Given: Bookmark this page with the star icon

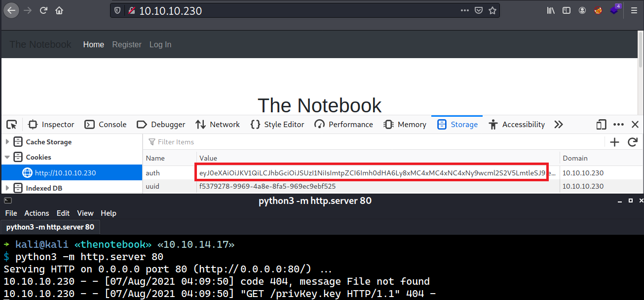Looking at the screenshot, I should click(492, 10).
